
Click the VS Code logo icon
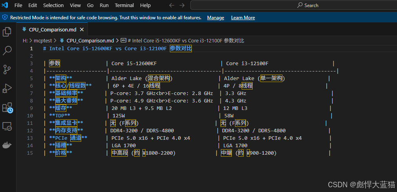tap(5, 5)
